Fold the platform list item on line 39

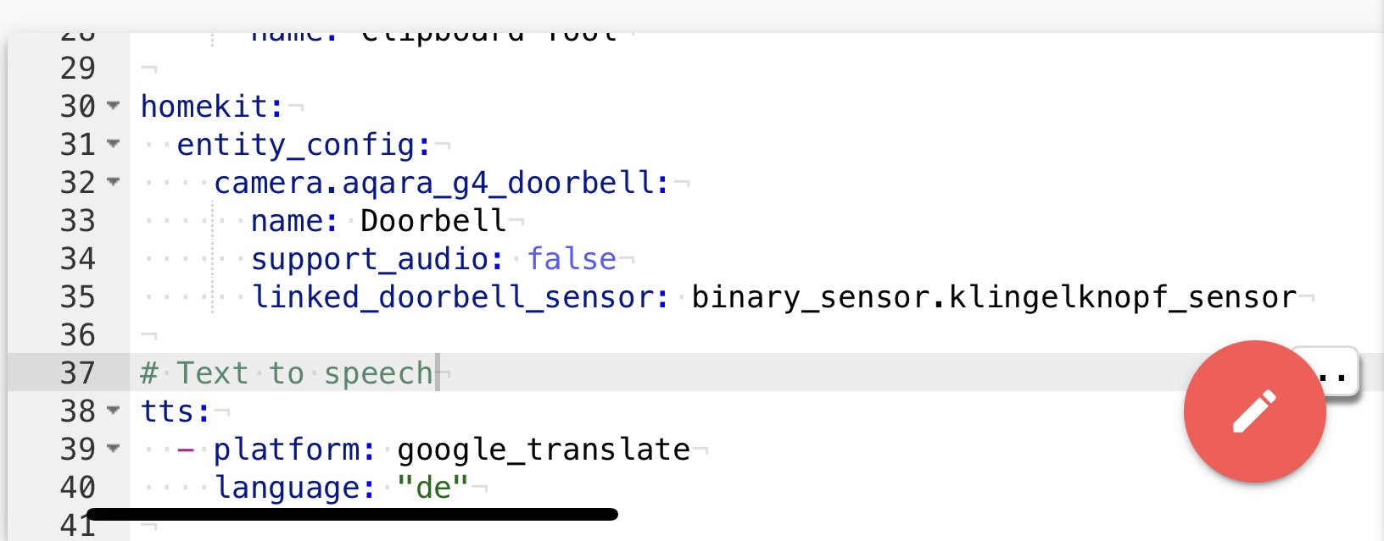(x=113, y=450)
